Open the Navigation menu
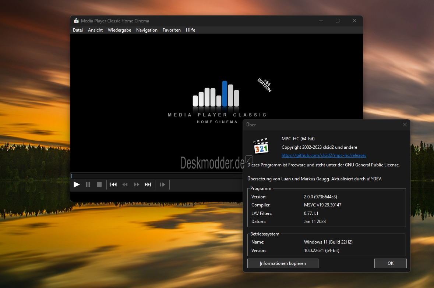434x288 pixels. 147,30
